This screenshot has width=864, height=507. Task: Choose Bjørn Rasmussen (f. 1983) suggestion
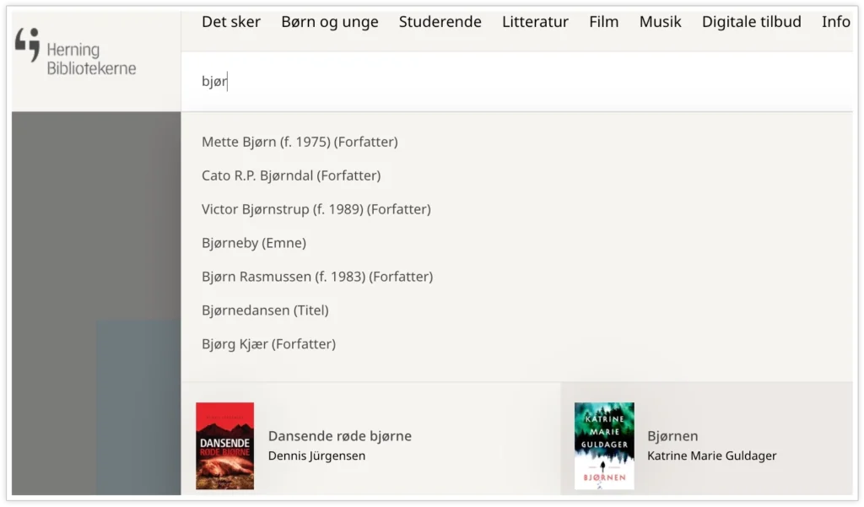pyautogui.click(x=317, y=277)
